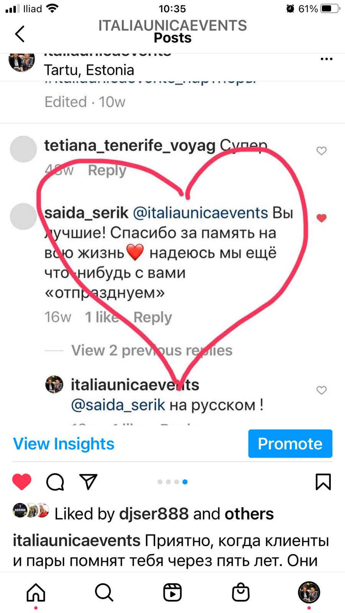Open the Home tab in the bottom bar

pyautogui.click(x=36, y=592)
